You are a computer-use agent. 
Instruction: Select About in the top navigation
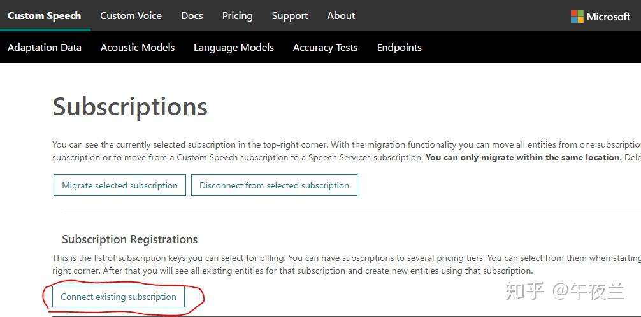[x=341, y=16]
